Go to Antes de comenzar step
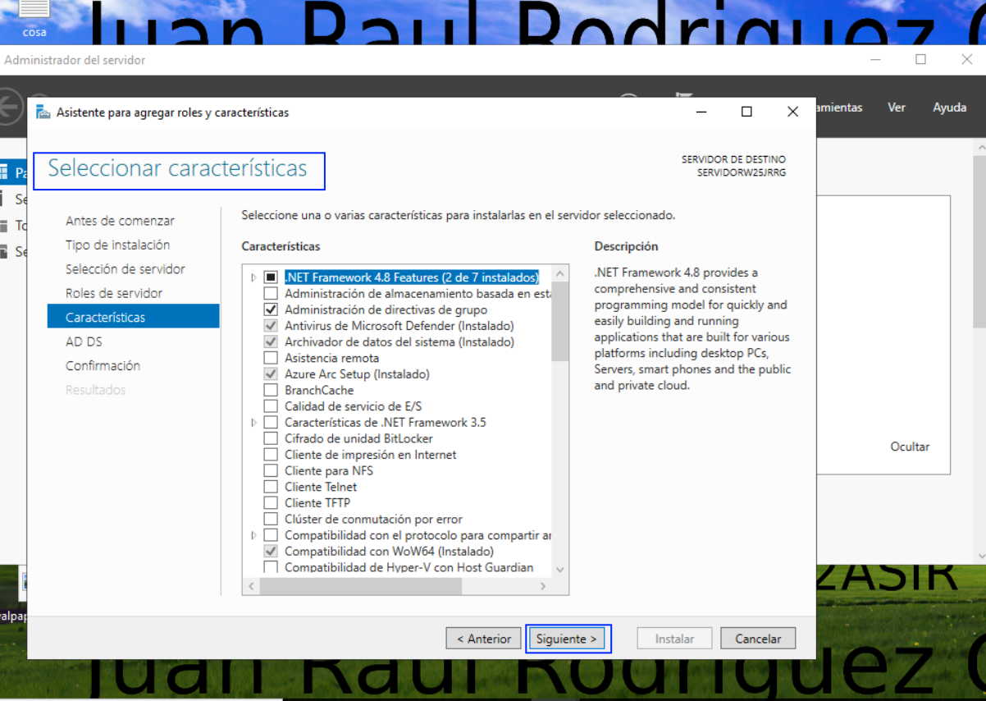 (x=120, y=221)
